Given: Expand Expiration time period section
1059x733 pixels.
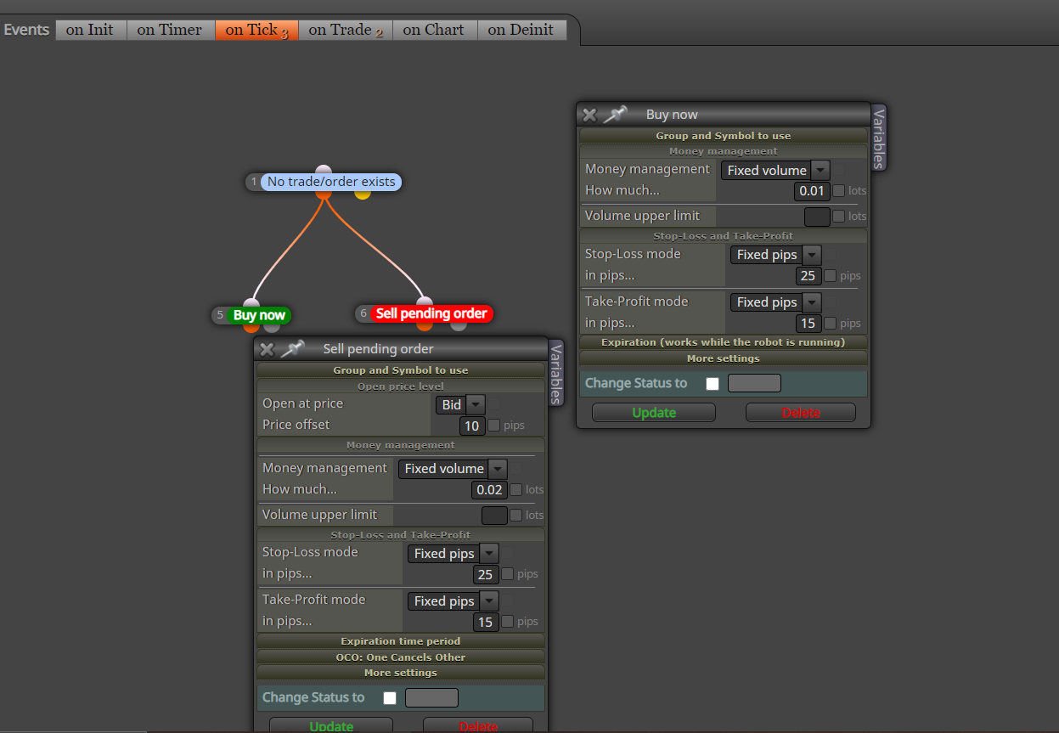Looking at the screenshot, I should [x=401, y=641].
